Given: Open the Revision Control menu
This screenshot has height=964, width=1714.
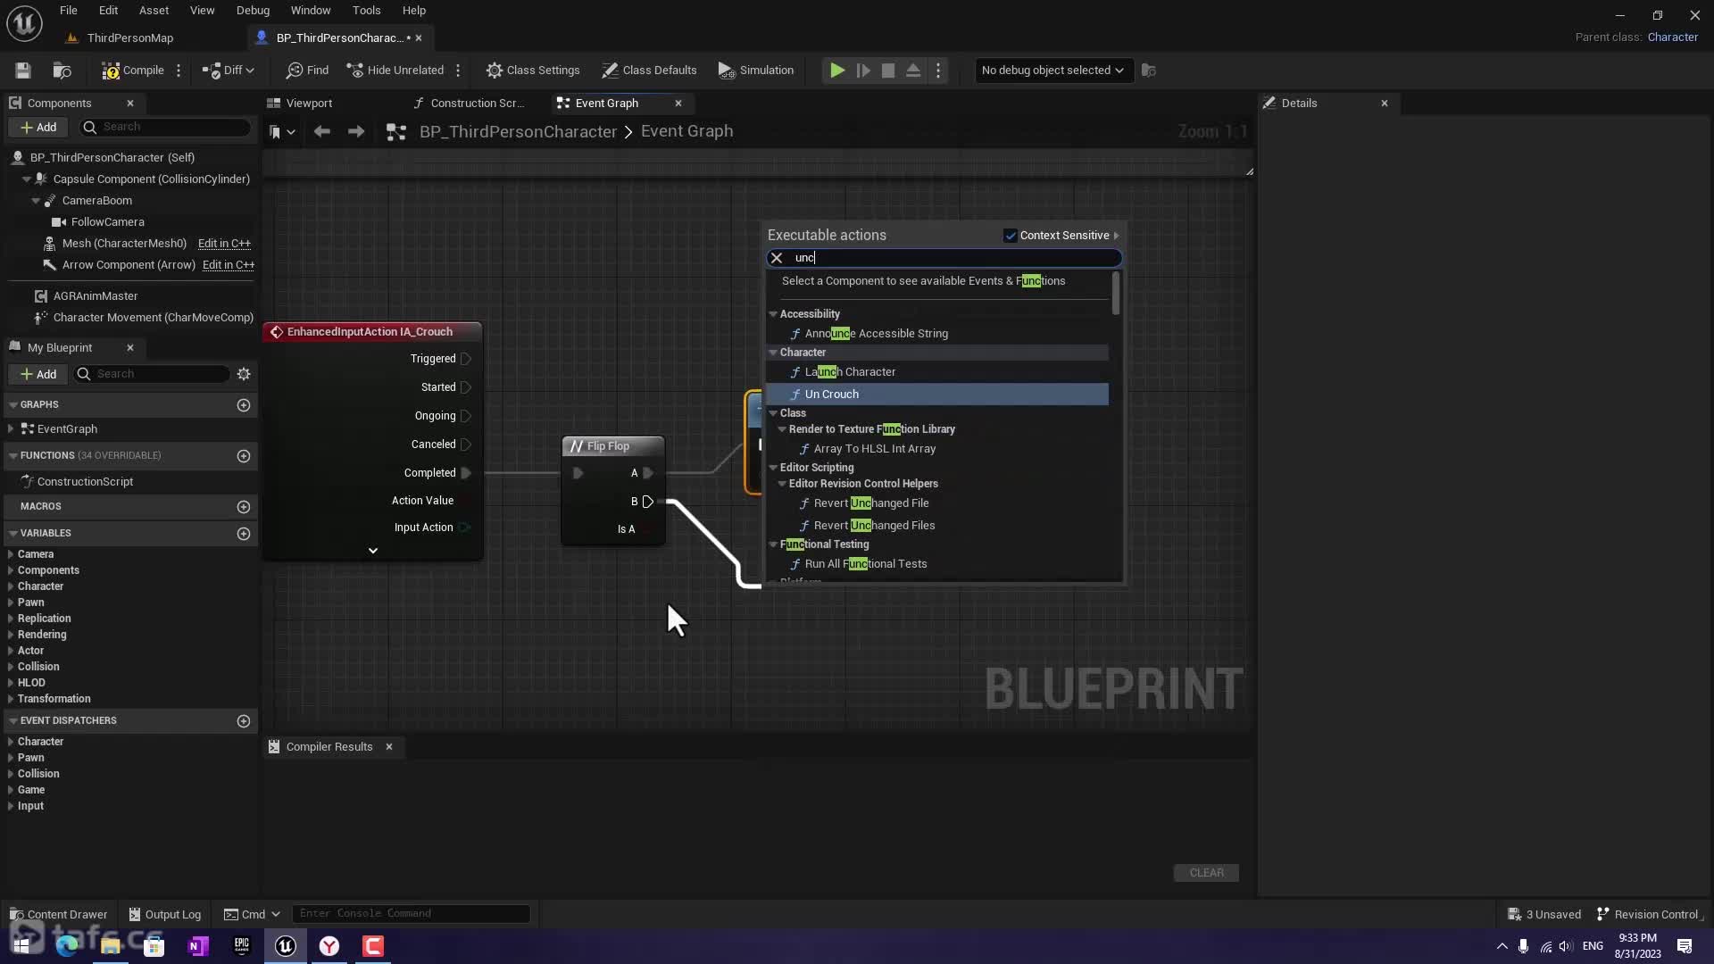Looking at the screenshot, I should pyautogui.click(x=1648, y=915).
